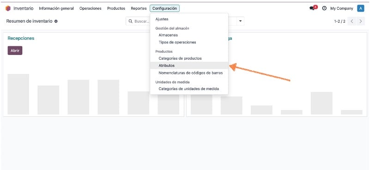Click the gear icon beside Resumen de inventario
The image size is (370, 170).
click(56, 21)
